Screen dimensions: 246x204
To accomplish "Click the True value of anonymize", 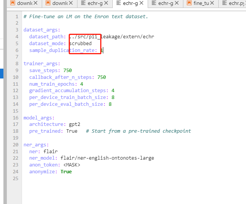I will [66, 172].
